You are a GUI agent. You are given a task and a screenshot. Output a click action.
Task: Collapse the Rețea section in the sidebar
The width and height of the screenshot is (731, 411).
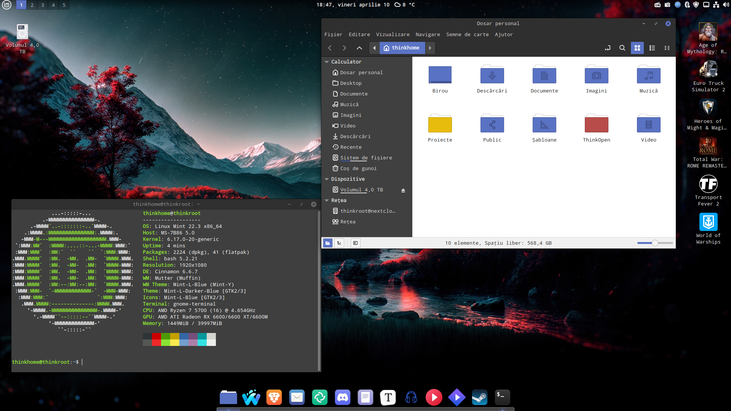coord(327,200)
